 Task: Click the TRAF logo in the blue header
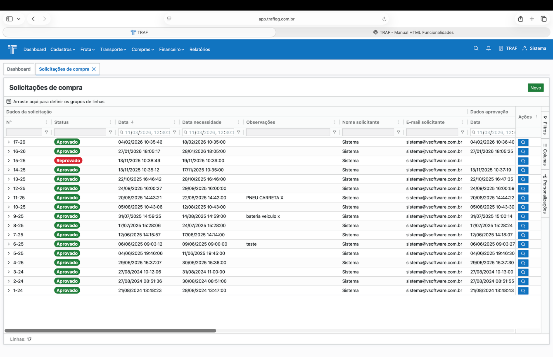click(12, 49)
